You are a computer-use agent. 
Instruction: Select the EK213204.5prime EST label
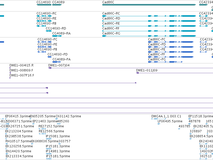19,131
